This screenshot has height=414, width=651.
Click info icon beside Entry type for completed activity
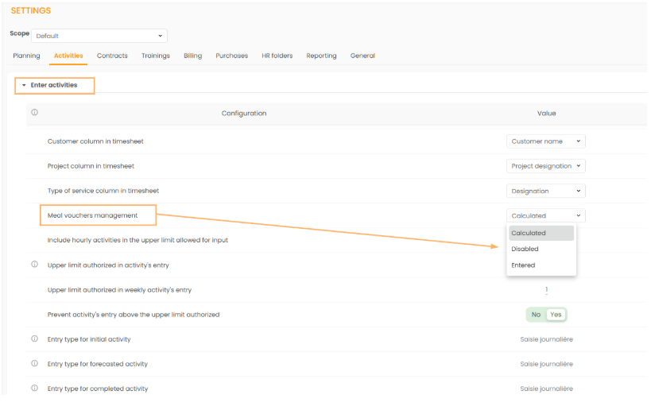[x=34, y=388]
